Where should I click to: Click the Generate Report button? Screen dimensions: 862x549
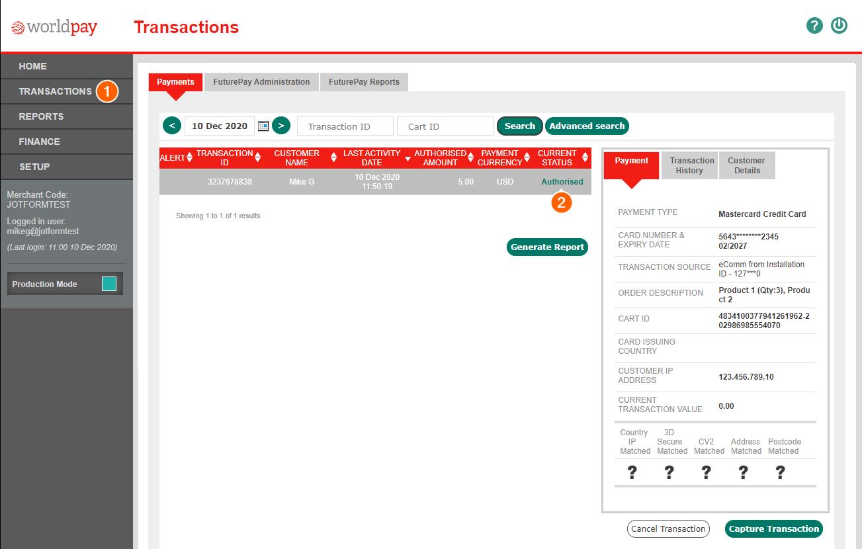[x=548, y=247]
